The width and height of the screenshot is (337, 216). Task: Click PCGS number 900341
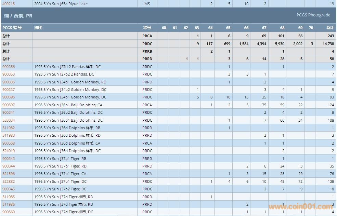click(9, 112)
